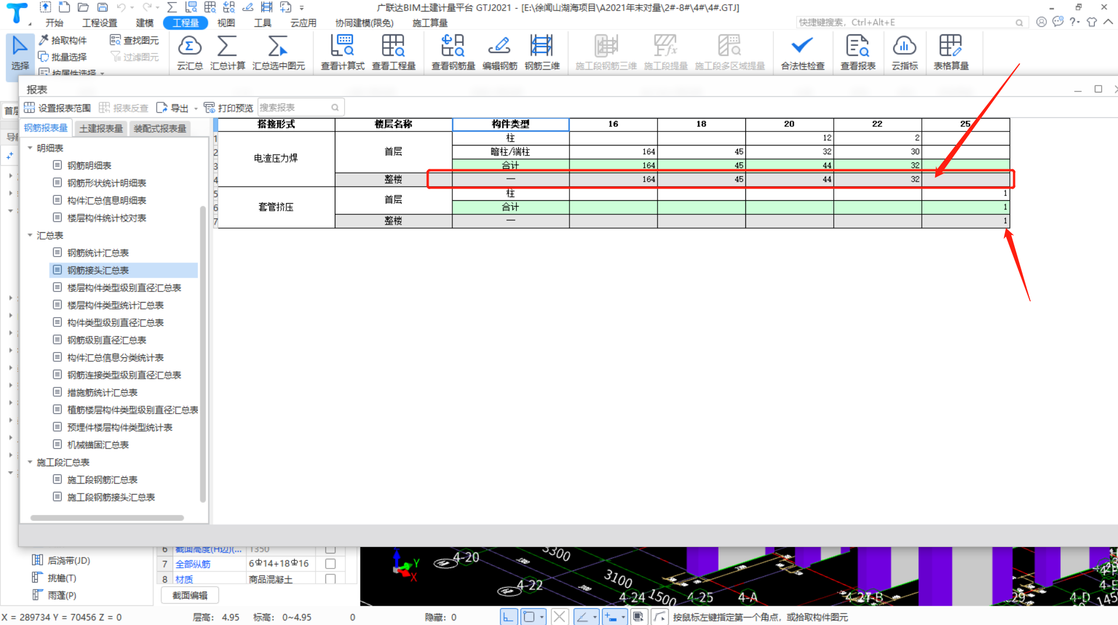Image resolution: width=1118 pixels, height=625 pixels.
Task: Click 拾取构件 tool
Action: 63,40
